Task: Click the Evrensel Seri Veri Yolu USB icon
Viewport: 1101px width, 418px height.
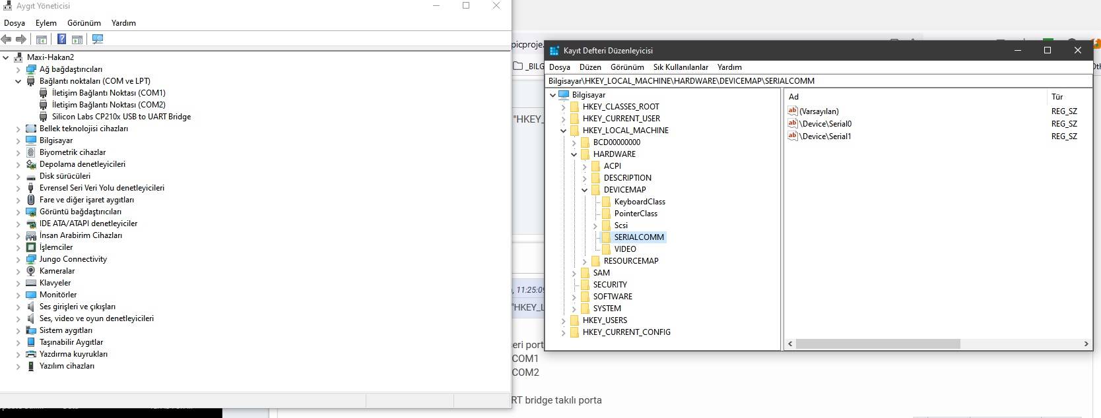Action: pos(31,188)
